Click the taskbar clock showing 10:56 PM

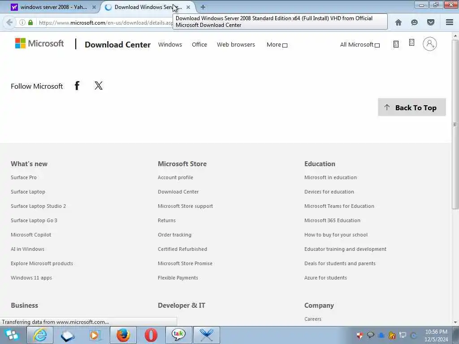point(436,335)
